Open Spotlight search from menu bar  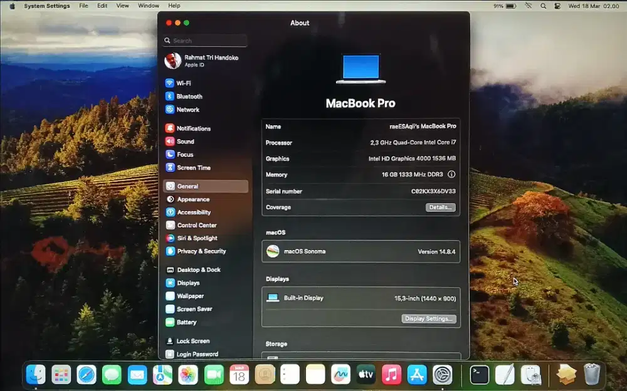coord(543,6)
